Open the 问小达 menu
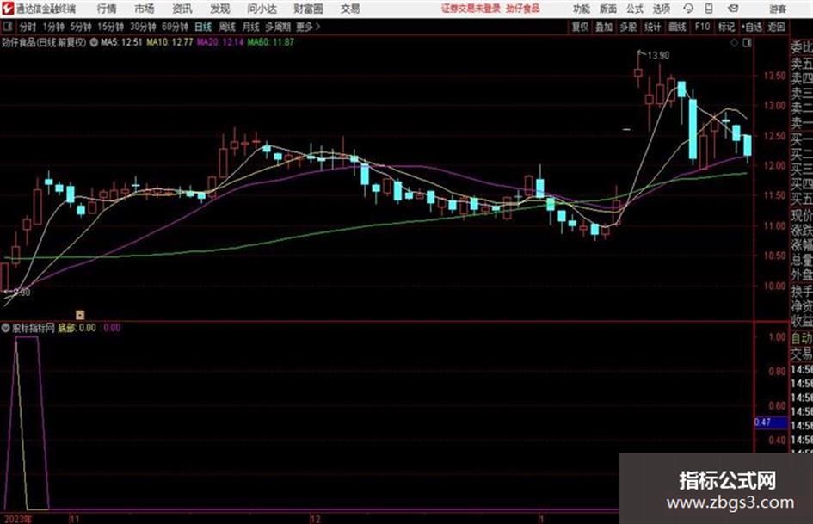813x524 pixels. [x=262, y=9]
